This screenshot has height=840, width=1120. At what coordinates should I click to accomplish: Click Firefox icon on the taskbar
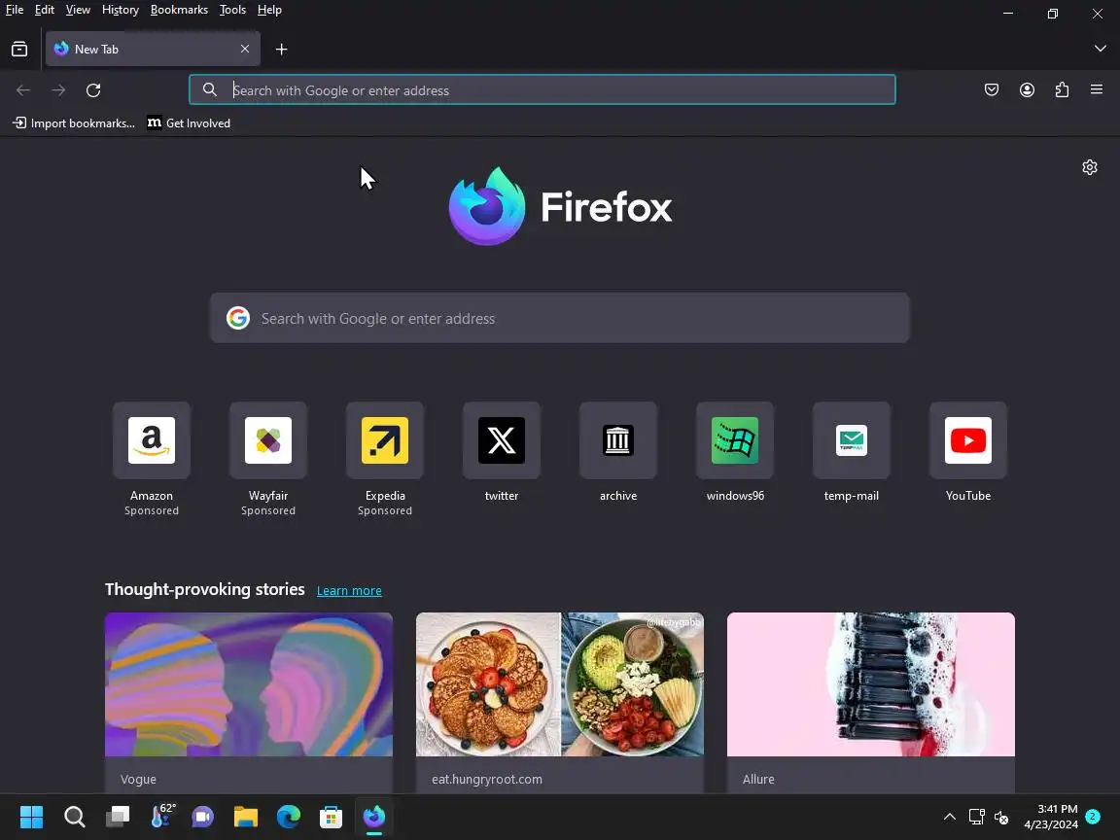[374, 817]
